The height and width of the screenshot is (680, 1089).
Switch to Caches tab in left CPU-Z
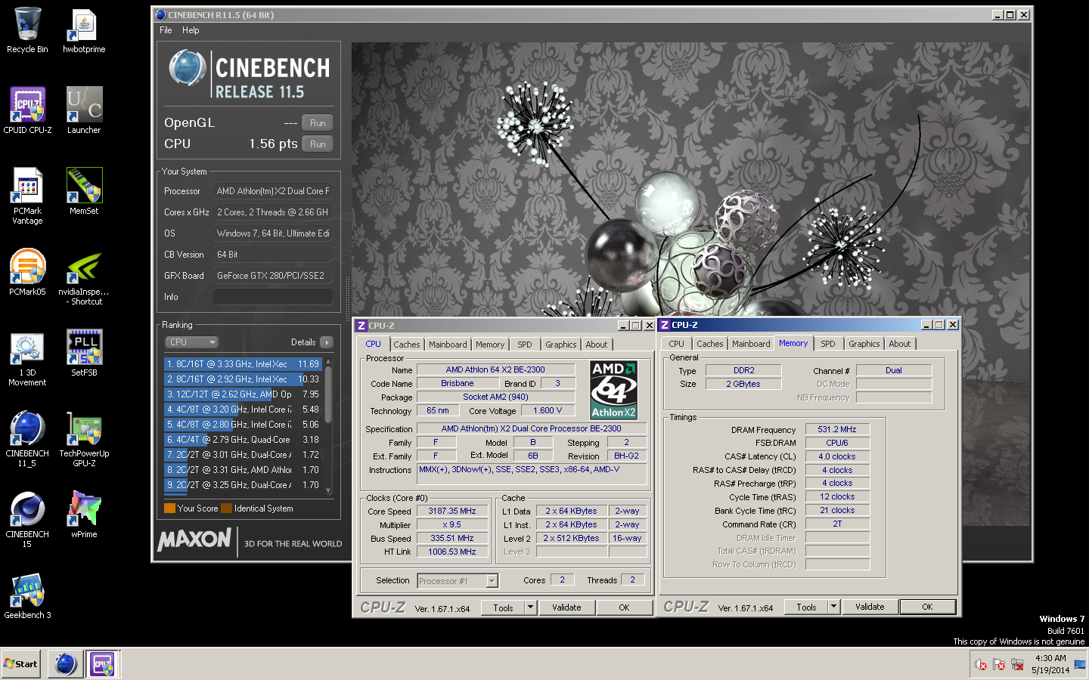407,345
